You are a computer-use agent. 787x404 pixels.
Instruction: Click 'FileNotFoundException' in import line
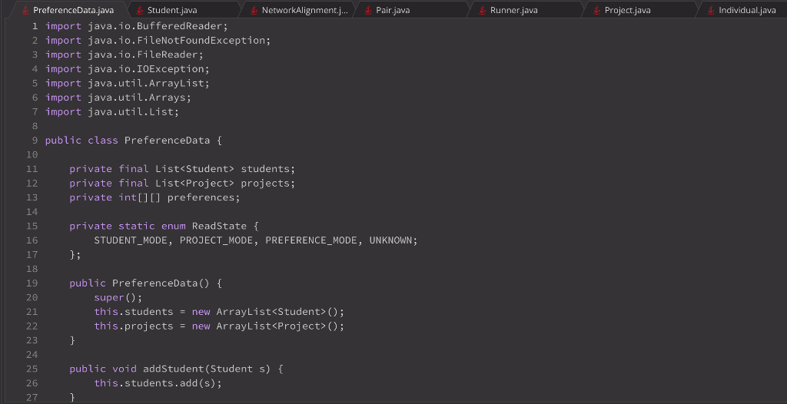coord(201,40)
